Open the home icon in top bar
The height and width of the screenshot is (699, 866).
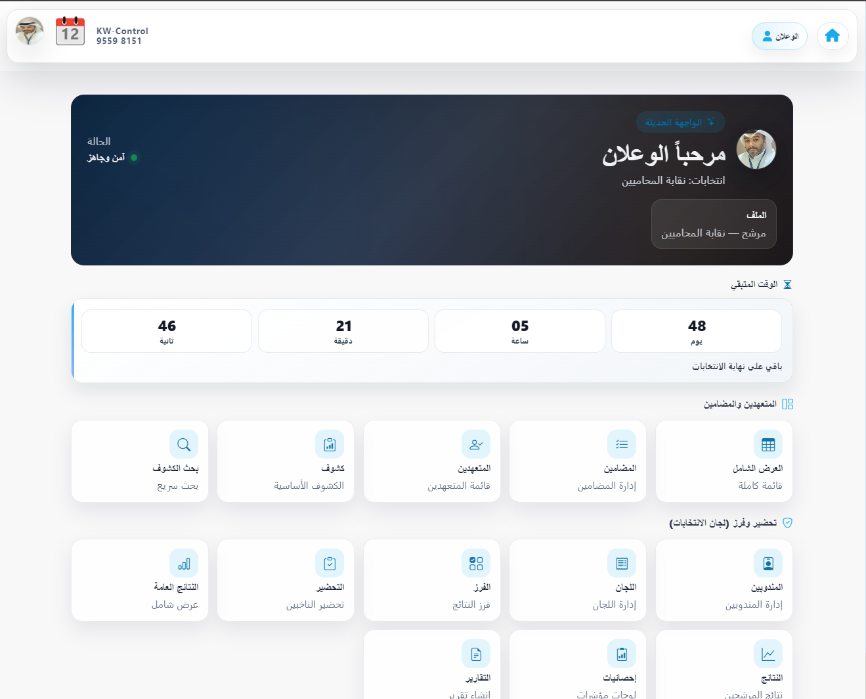click(832, 36)
